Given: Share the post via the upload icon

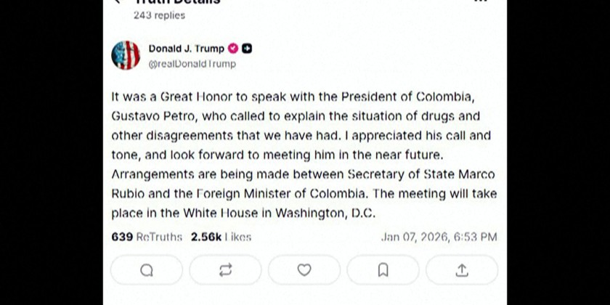Looking at the screenshot, I should point(461,270).
